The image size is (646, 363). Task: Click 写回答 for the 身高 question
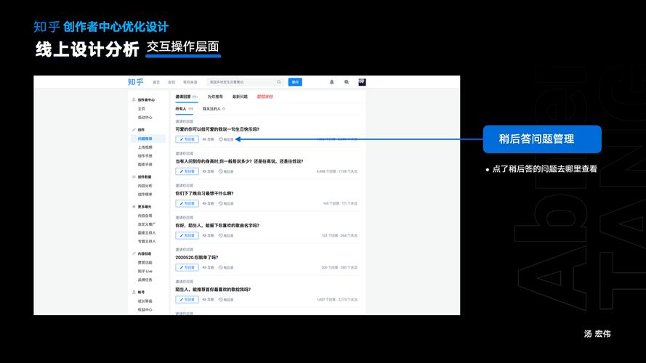pos(187,171)
